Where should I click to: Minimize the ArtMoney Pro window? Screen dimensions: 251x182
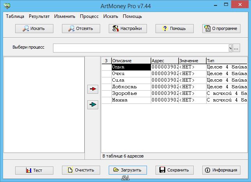216,5
